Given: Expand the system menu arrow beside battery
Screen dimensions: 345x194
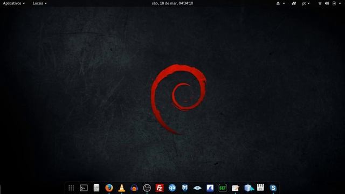Looking at the screenshot, I should [x=340, y=3].
